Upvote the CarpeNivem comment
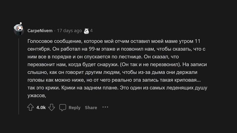Viewport: 237px width, 133px height. pyautogui.click(x=30, y=108)
